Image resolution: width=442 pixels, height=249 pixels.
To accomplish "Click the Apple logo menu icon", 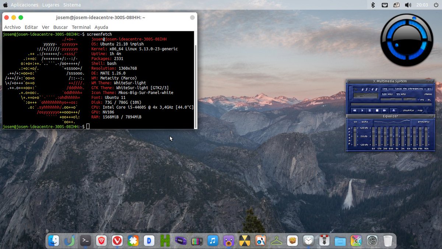I will pos(5,5).
